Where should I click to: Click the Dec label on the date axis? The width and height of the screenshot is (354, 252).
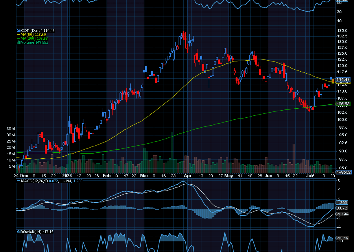(x=24, y=176)
